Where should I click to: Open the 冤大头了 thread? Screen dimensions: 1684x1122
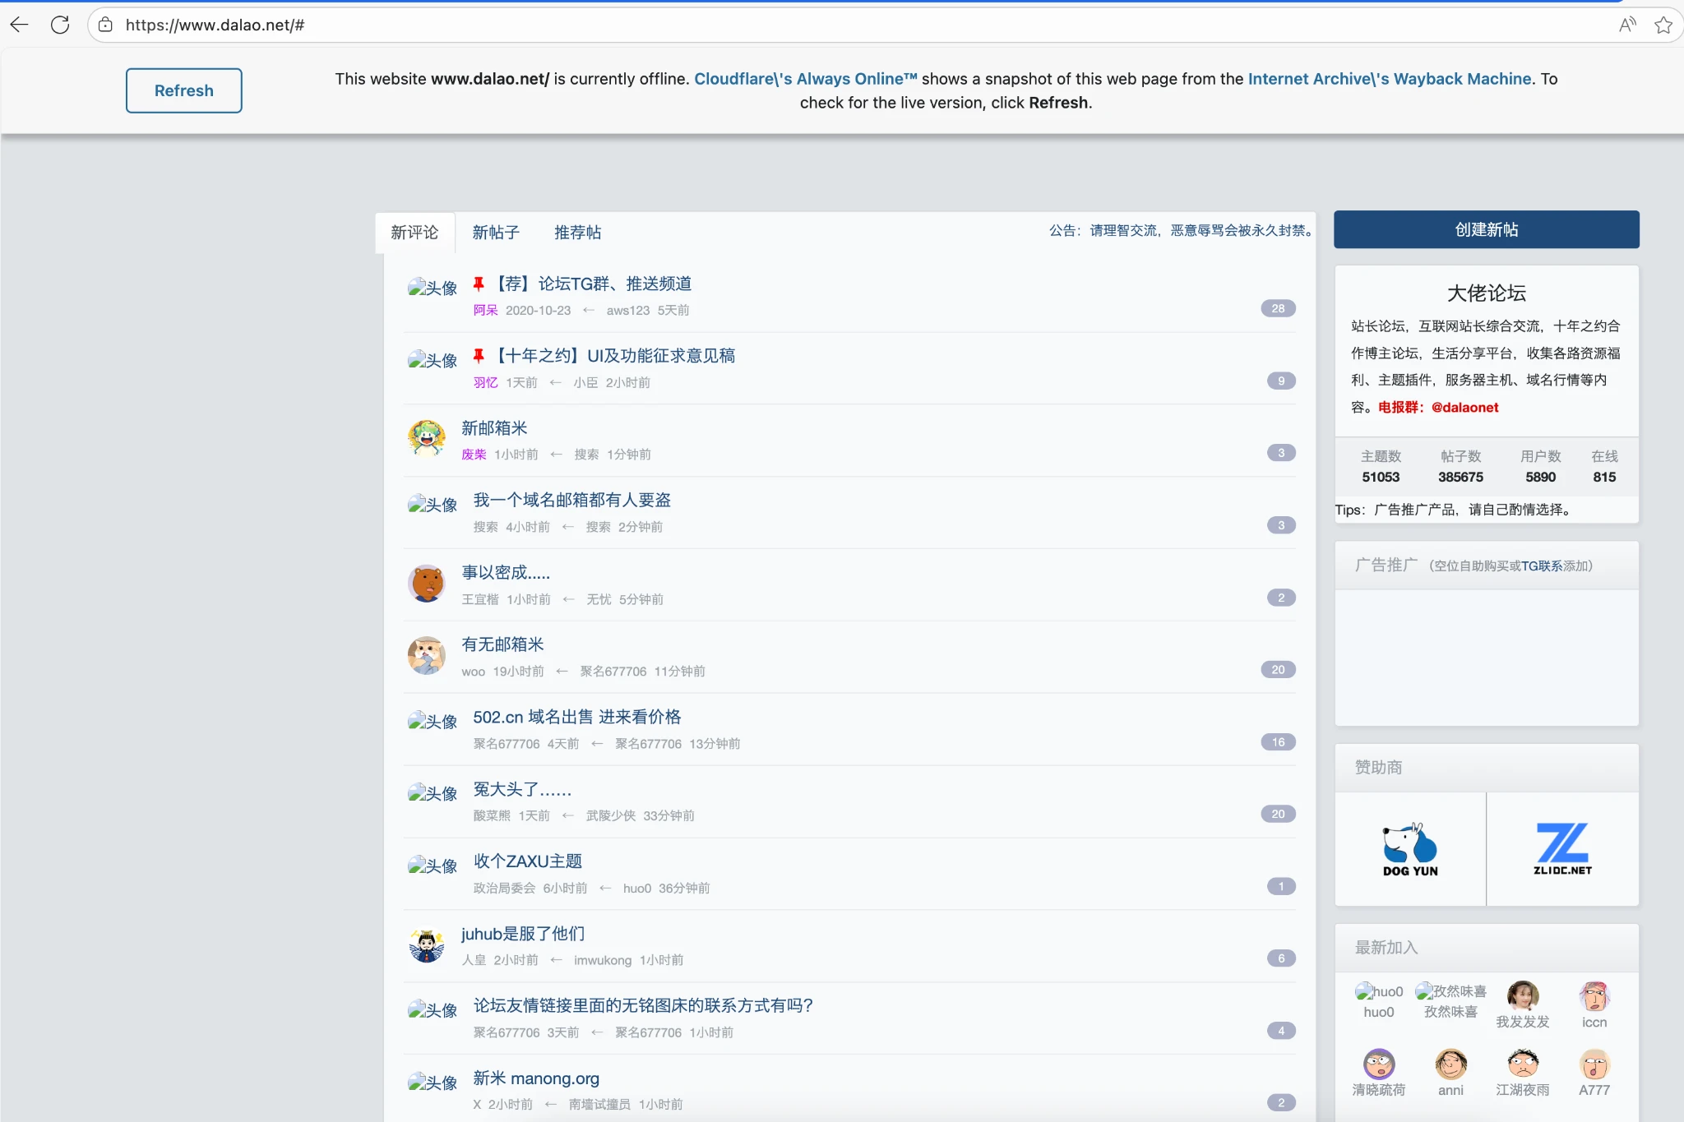point(522,789)
